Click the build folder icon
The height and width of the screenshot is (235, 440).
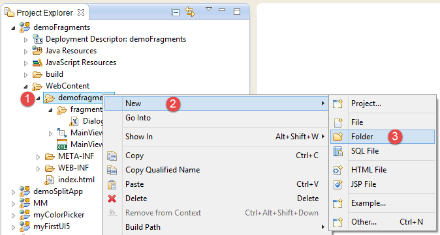[37, 74]
